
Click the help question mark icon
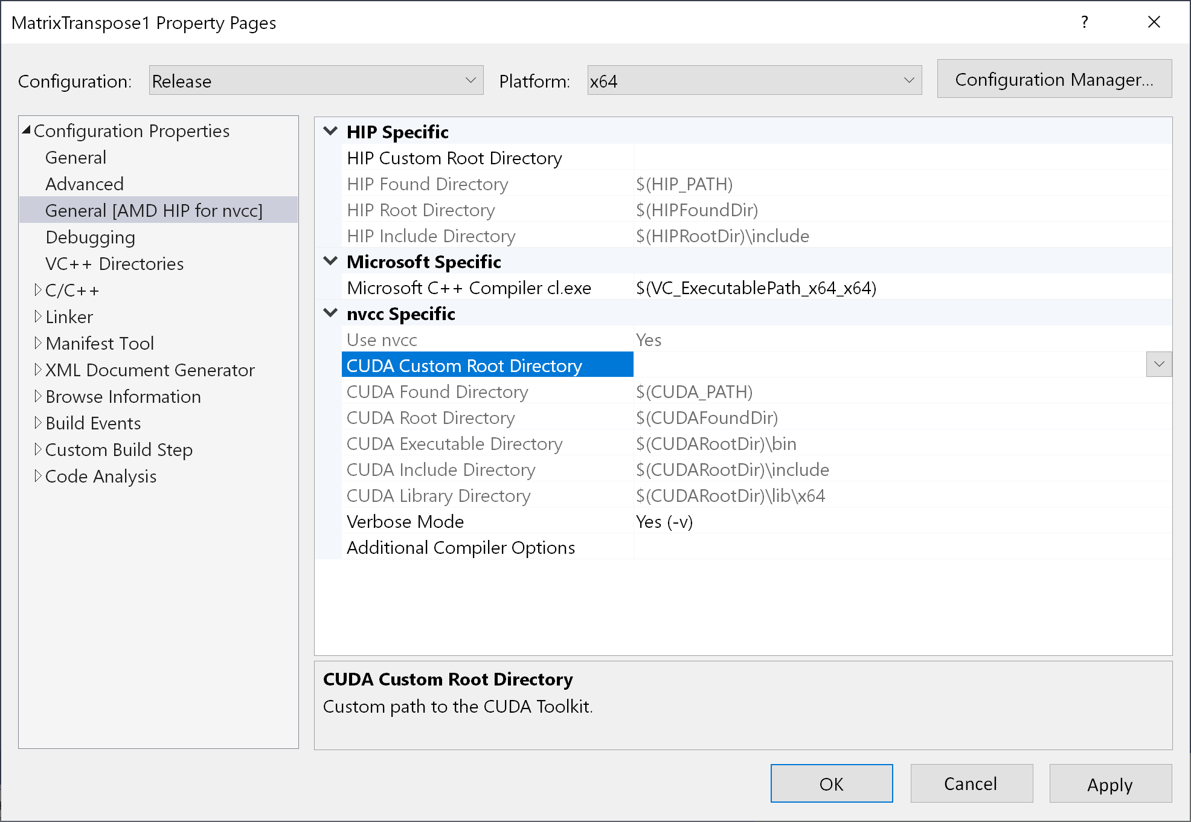(x=1084, y=22)
